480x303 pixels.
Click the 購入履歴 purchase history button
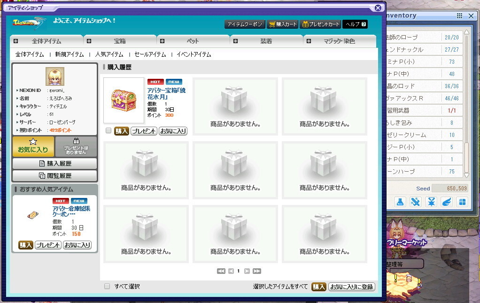[x=54, y=163]
